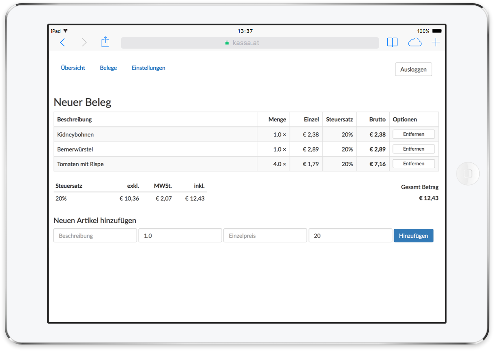Show iCloud tabs via cloud icon

pyautogui.click(x=415, y=42)
